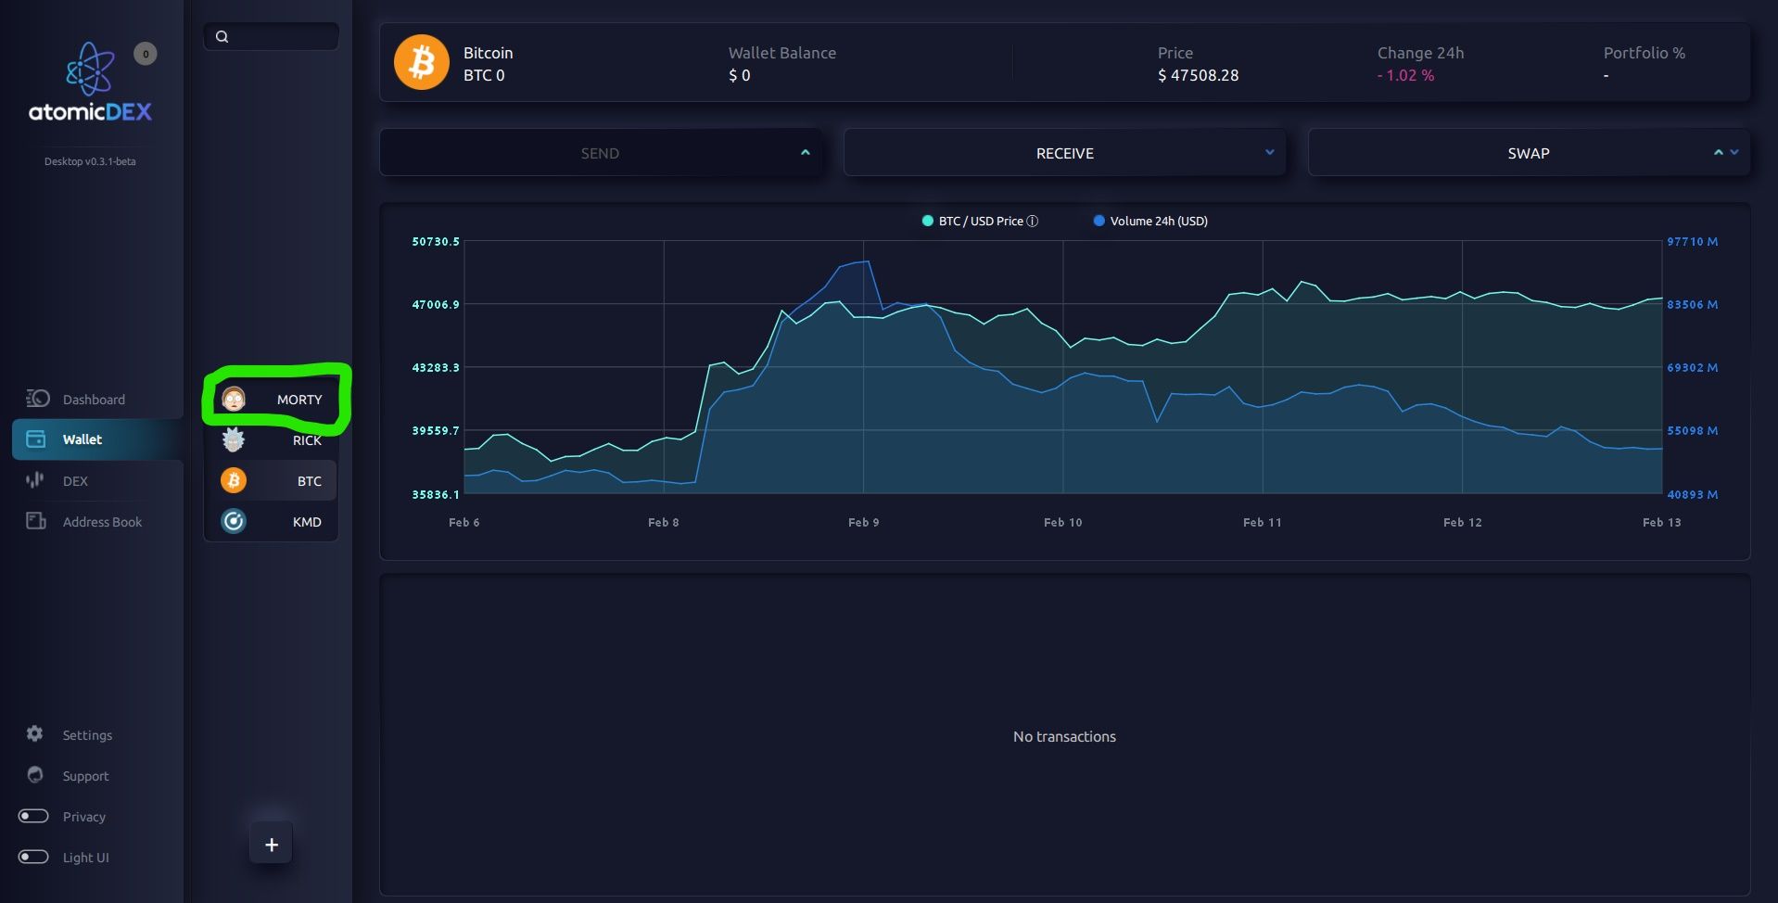
Task: Click the Feb 9 date on chart axis
Action: point(863,522)
